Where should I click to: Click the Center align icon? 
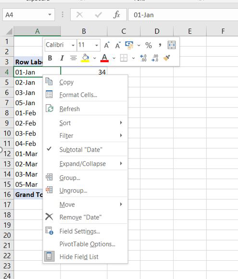(74, 58)
